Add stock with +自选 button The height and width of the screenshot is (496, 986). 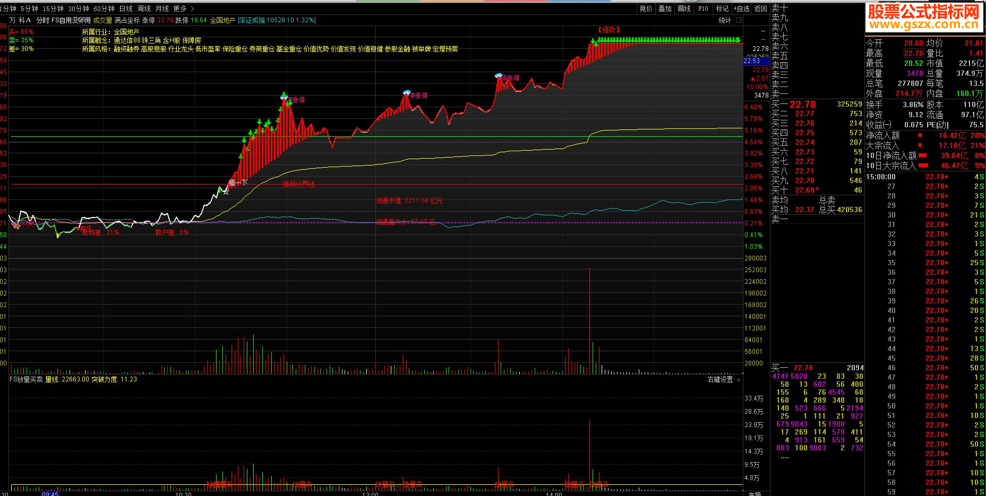click(x=742, y=8)
